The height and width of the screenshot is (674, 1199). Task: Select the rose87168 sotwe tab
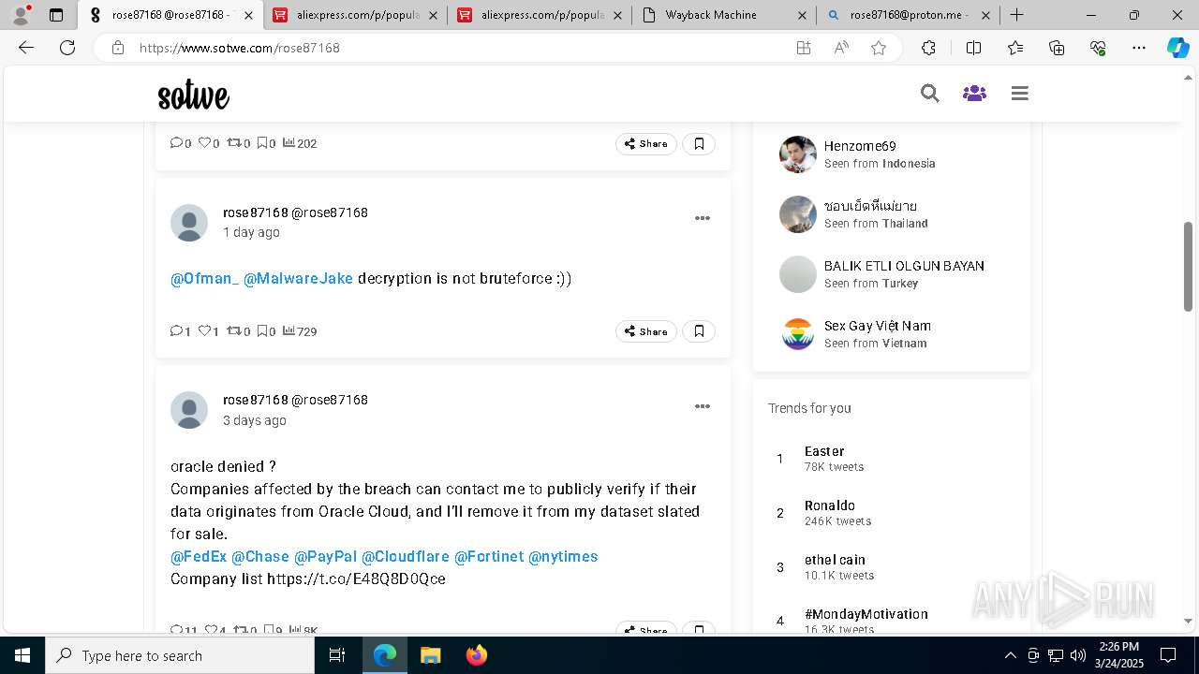[x=170, y=15]
